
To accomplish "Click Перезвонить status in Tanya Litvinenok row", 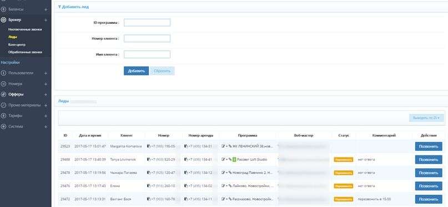I will click(x=344, y=160).
